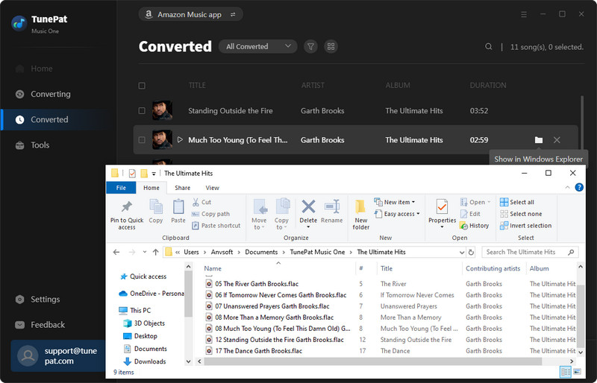The image size is (597, 383).
Task: Tick the select-all checkbox in header row
Action: pyautogui.click(x=142, y=86)
